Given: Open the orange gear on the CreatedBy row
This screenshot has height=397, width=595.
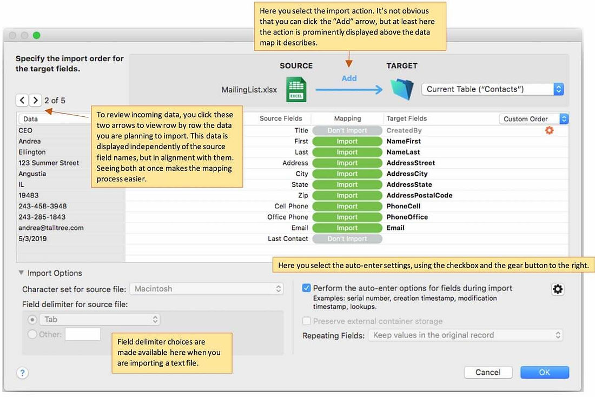Looking at the screenshot, I should click(549, 130).
